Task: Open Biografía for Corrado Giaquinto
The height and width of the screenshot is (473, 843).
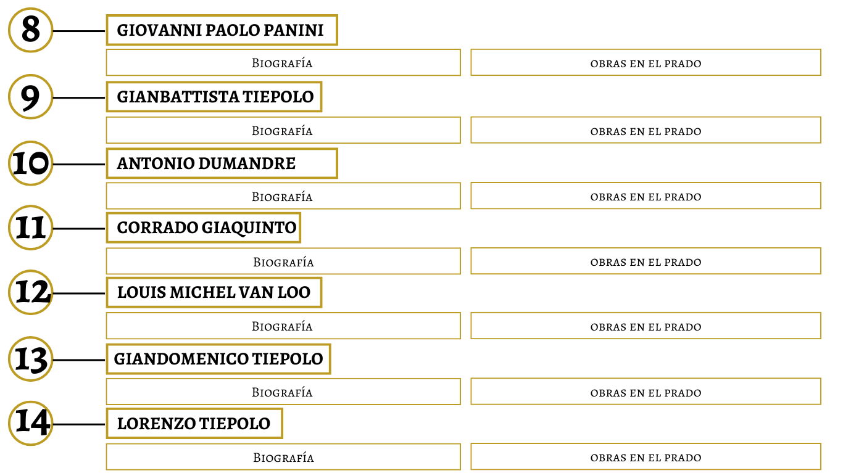Action: coord(283,261)
